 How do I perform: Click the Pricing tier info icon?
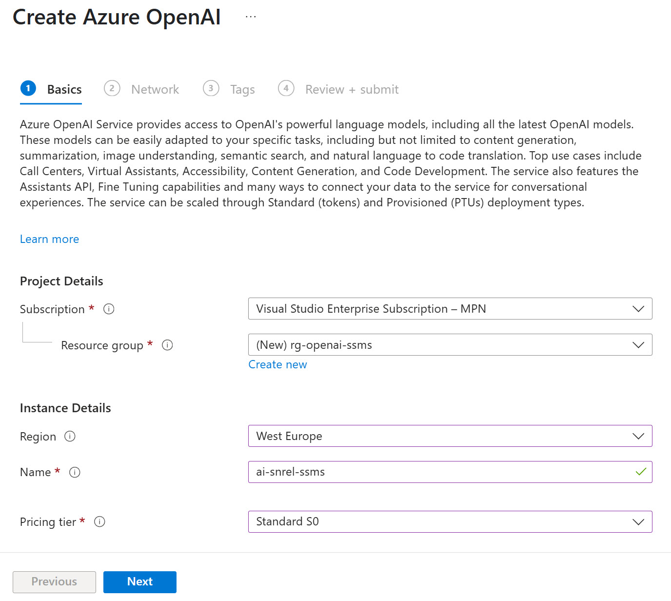[x=99, y=521]
